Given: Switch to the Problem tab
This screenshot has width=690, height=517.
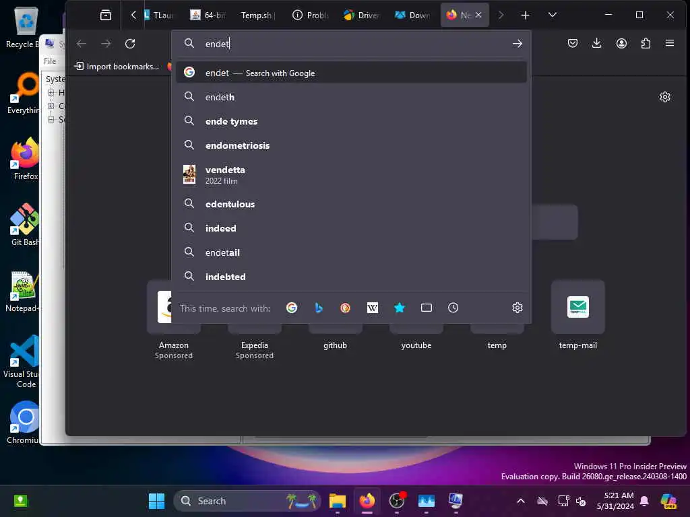Looking at the screenshot, I should [x=310, y=15].
